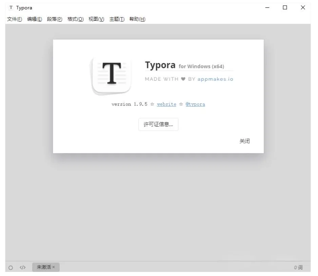Open the @typora link

coord(195,104)
